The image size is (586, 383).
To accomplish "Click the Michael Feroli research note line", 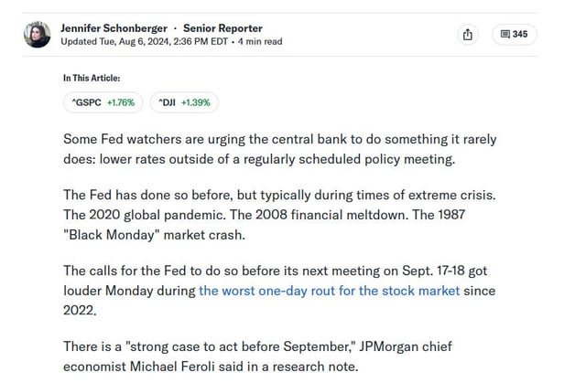I will (x=211, y=367).
